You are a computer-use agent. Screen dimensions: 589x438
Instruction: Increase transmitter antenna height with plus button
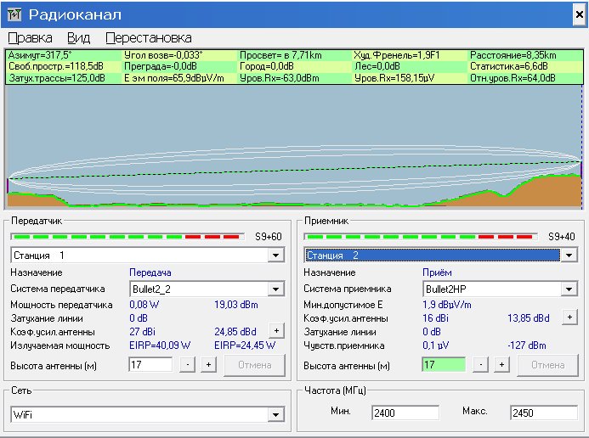[x=207, y=365]
